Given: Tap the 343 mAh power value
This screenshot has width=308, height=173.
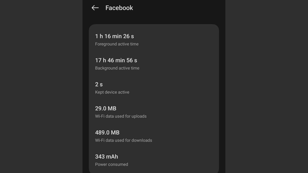Looking at the screenshot, I should (107, 157).
